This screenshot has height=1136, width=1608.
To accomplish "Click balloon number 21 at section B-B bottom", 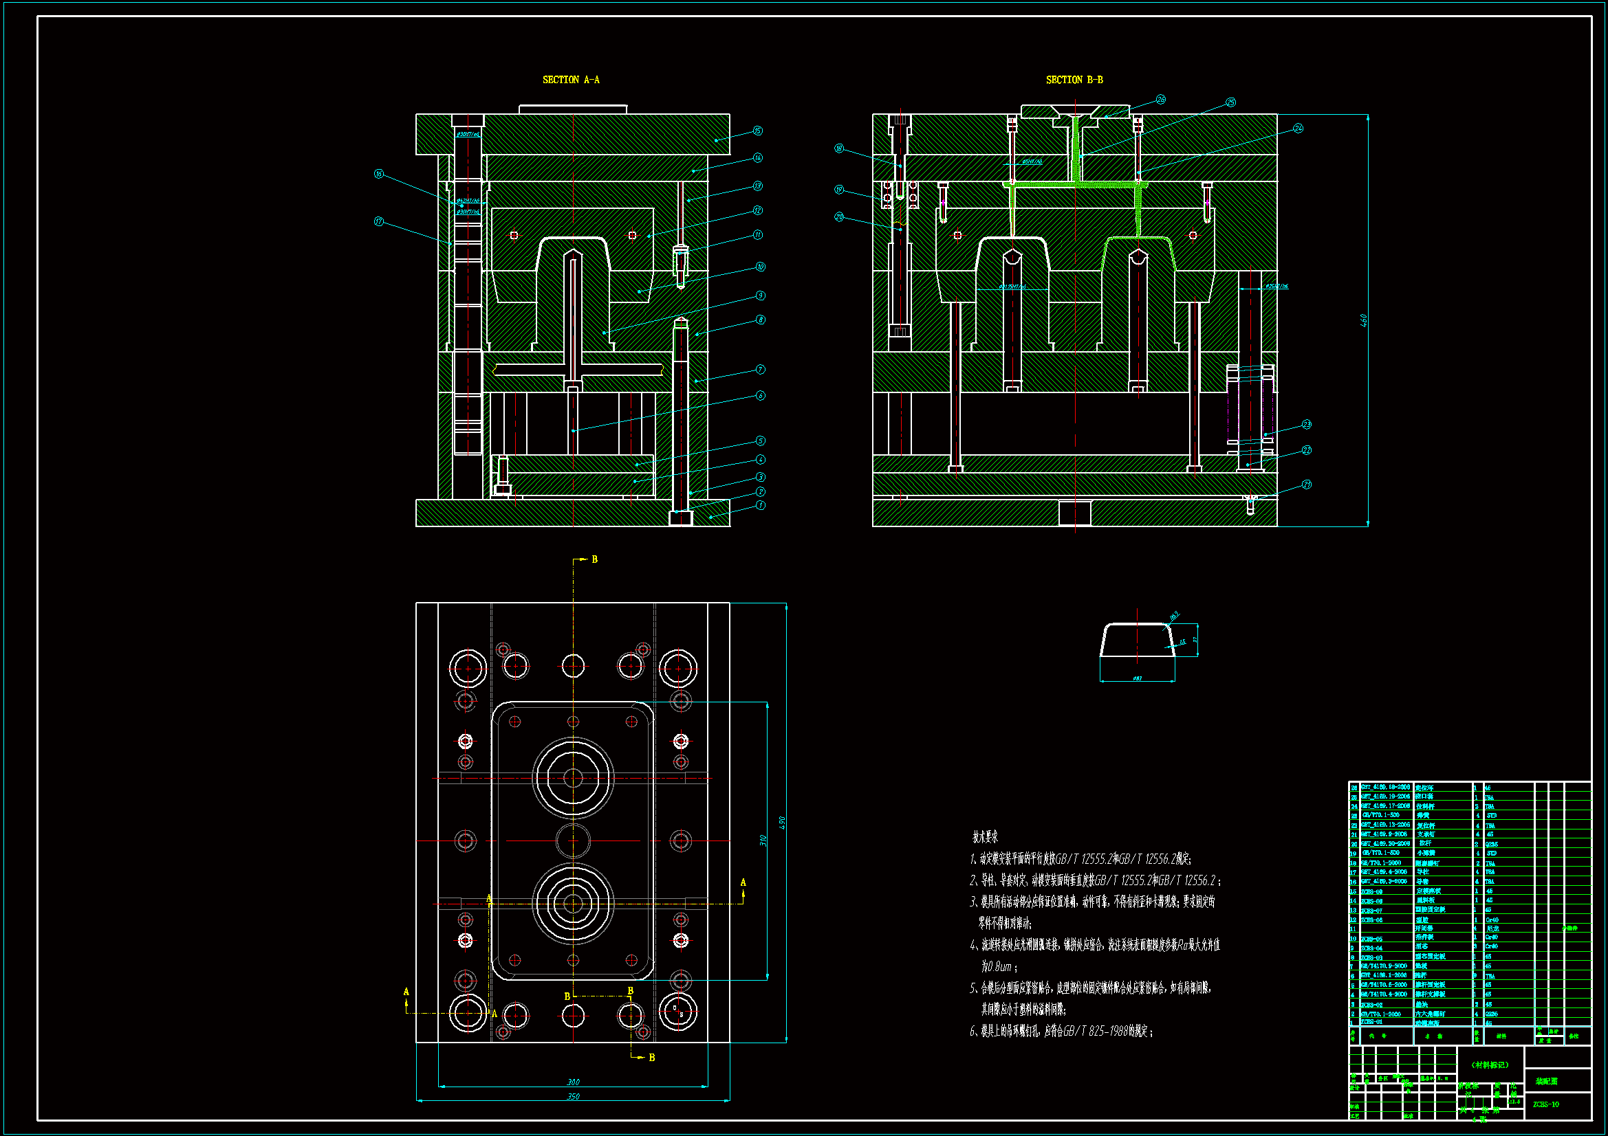I will point(1306,485).
